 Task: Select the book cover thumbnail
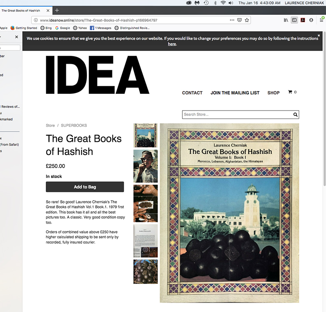tap(146, 135)
